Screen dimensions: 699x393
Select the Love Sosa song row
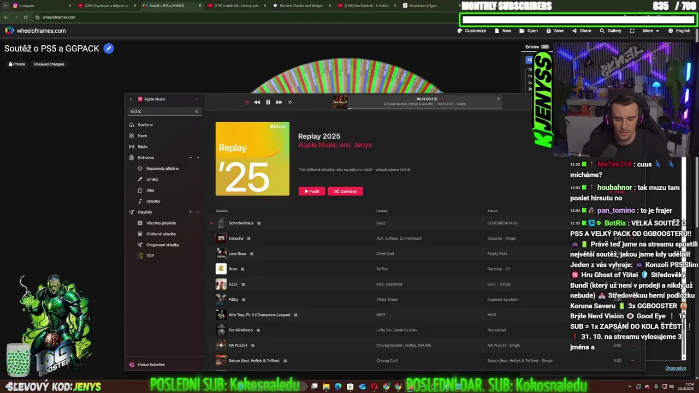click(x=426, y=254)
